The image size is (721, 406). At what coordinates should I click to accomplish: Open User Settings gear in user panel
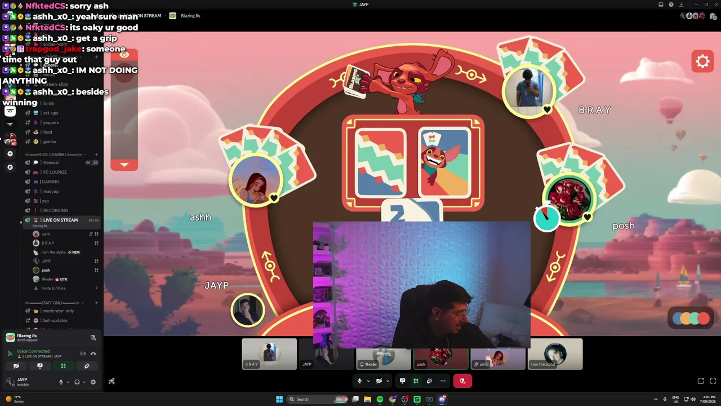(93, 382)
